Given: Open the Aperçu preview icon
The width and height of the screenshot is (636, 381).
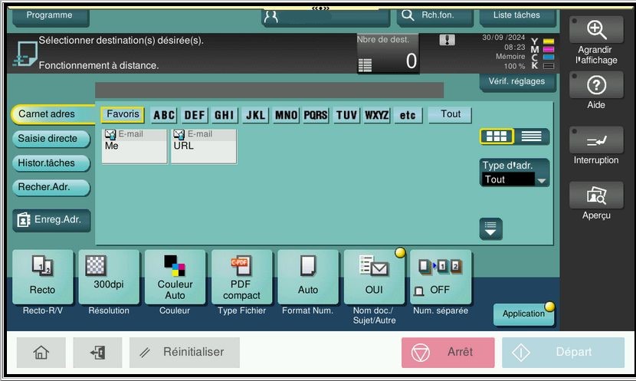Looking at the screenshot, I should [596, 195].
